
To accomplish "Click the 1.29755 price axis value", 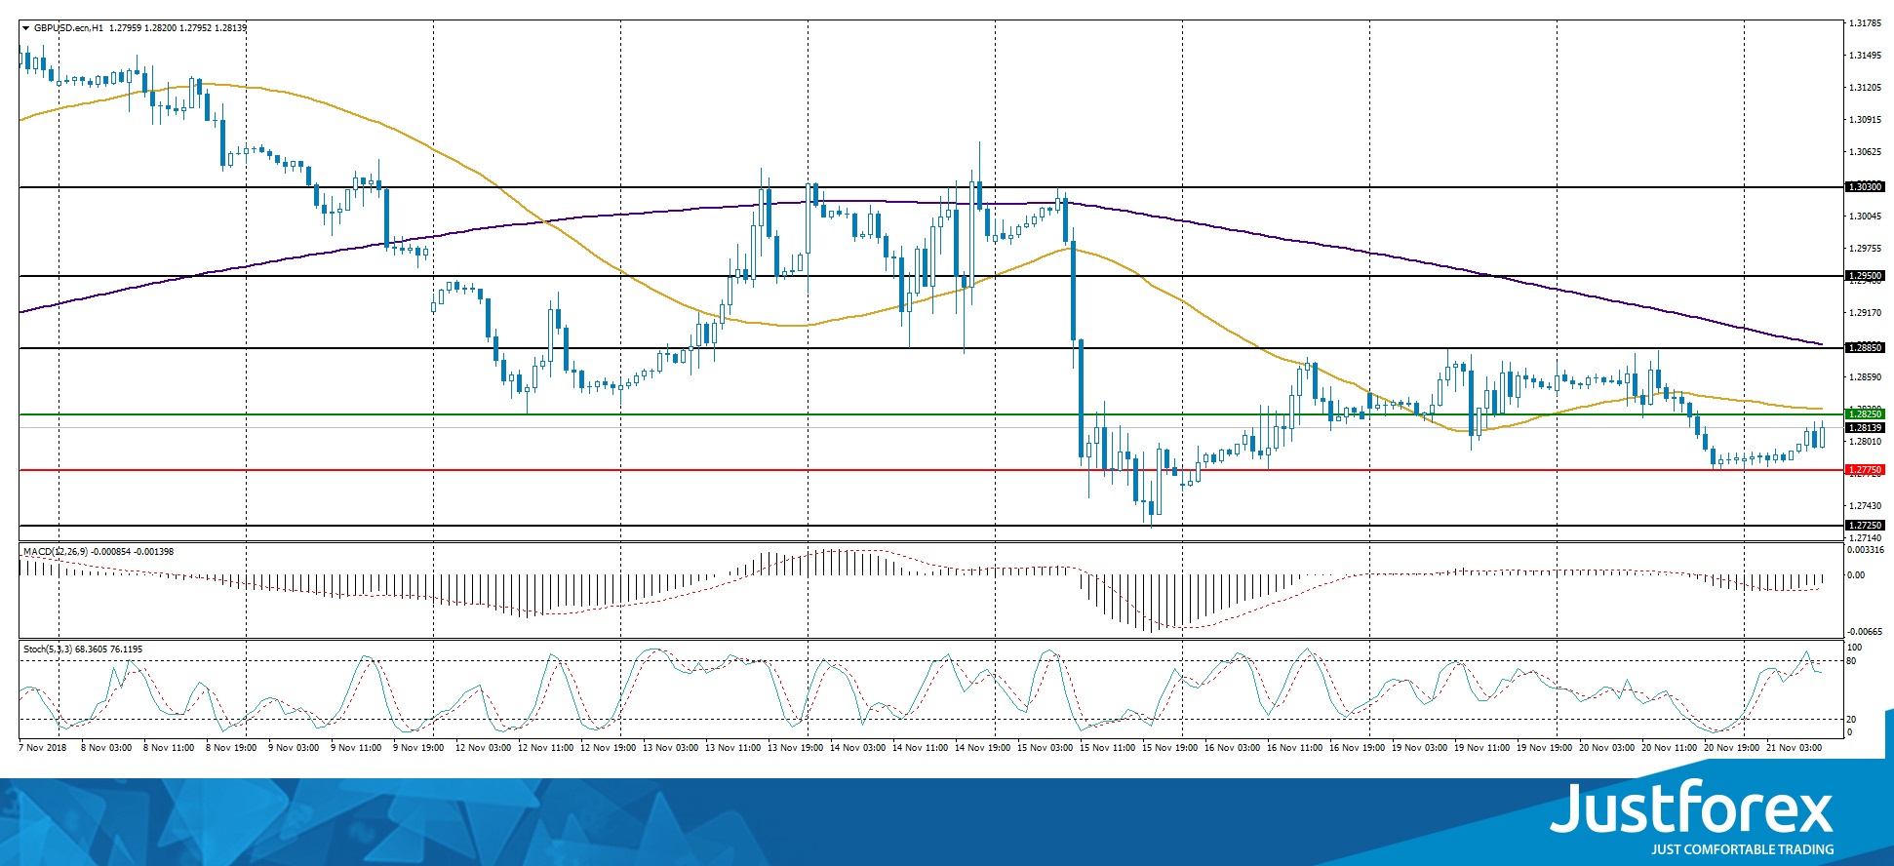I will (x=1865, y=249).
